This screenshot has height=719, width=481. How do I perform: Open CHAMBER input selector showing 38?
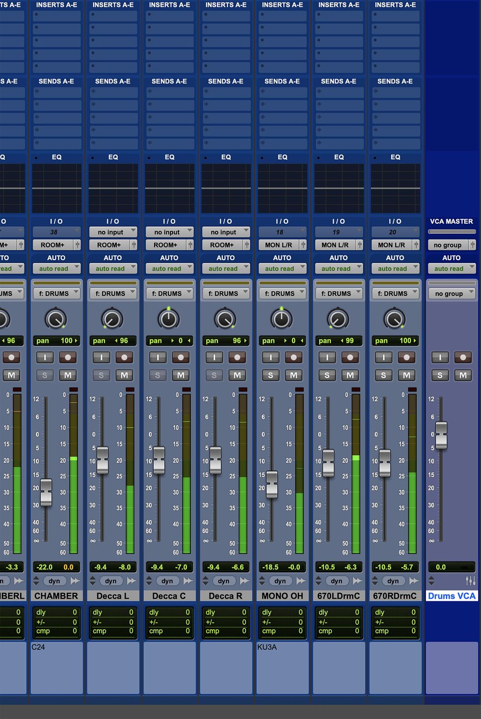(56, 232)
